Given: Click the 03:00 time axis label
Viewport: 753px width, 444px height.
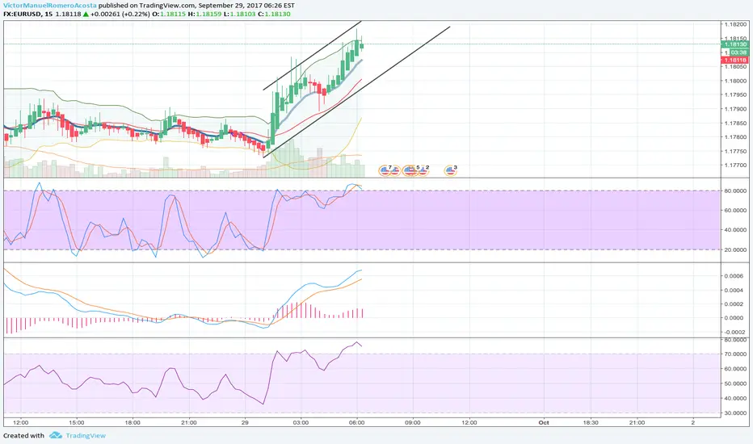Looking at the screenshot, I should [x=301, y=423].
